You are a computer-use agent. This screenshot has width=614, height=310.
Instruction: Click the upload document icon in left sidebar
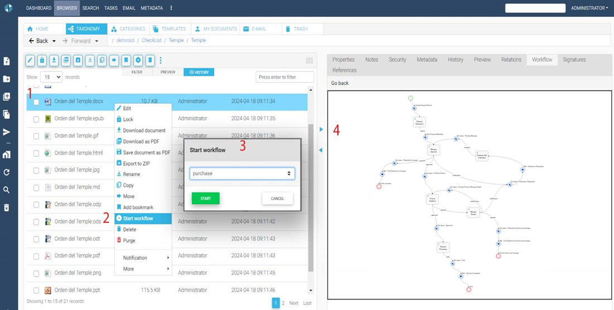click(x=7, y=61)
